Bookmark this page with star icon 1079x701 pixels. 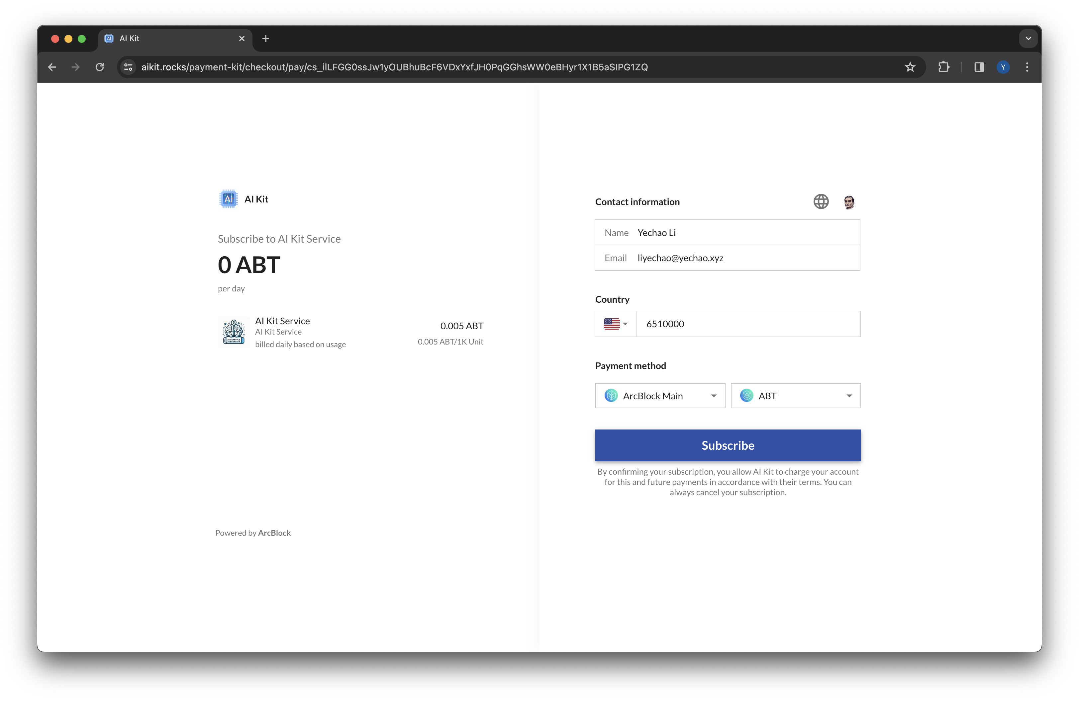(x=910, y=67)
